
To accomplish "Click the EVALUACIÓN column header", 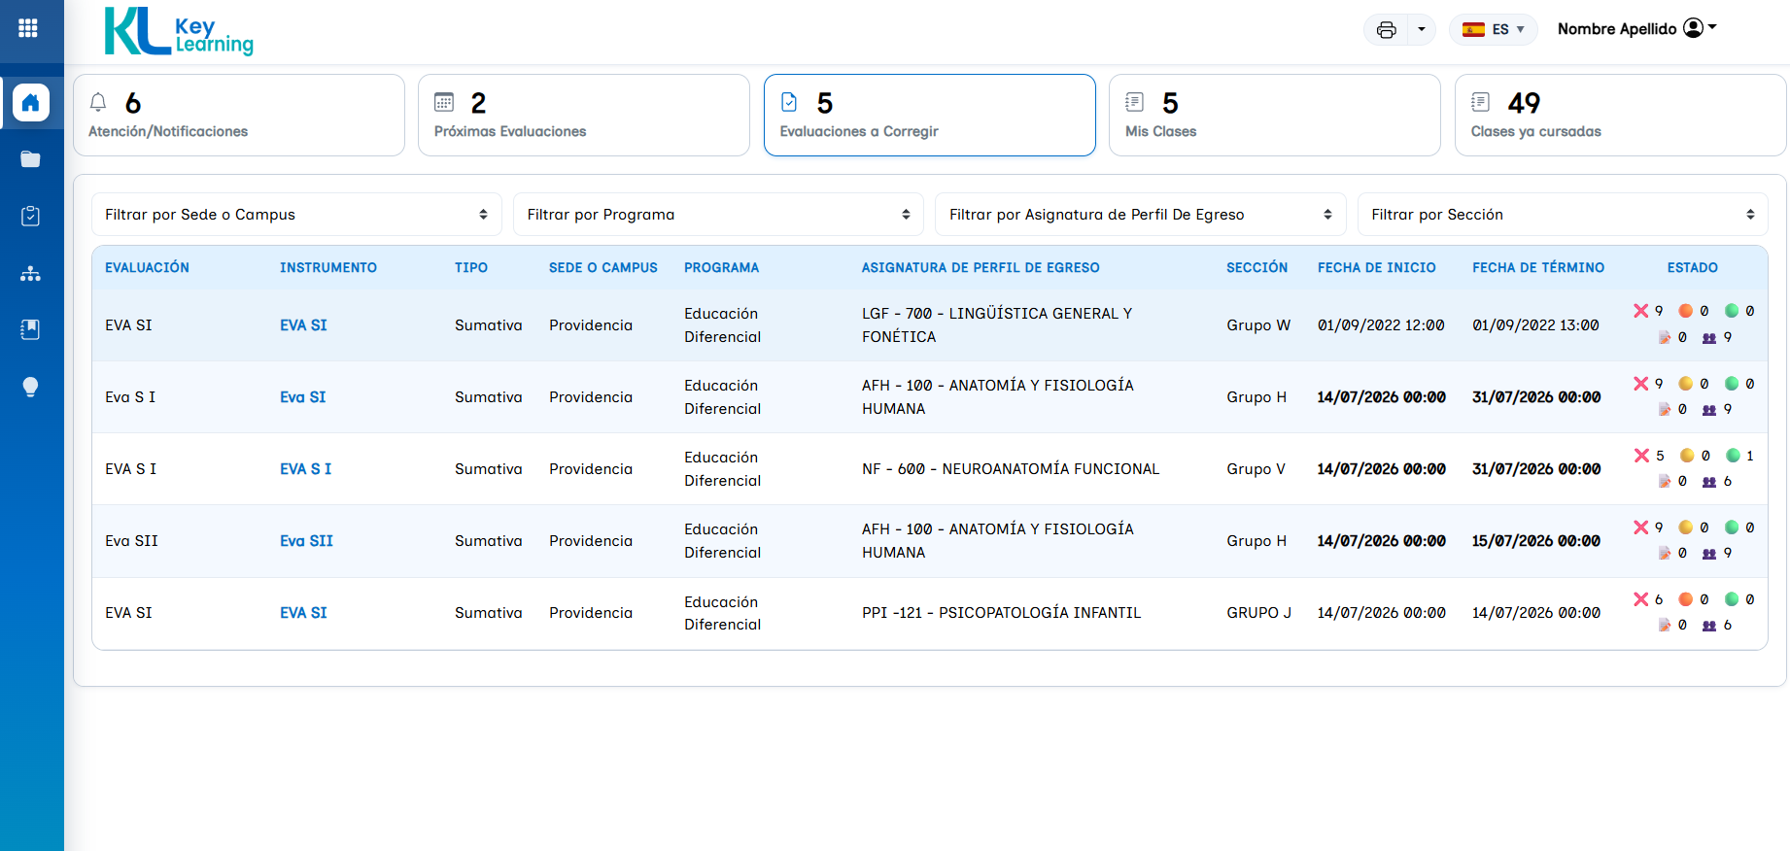I will pos(147,268).
